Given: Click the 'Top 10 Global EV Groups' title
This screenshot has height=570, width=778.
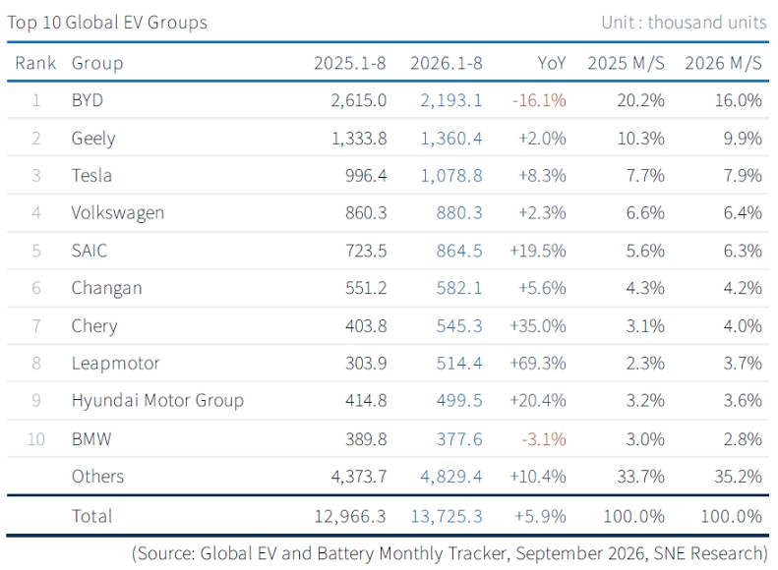Looking at the screenshot, I should 107,23.
